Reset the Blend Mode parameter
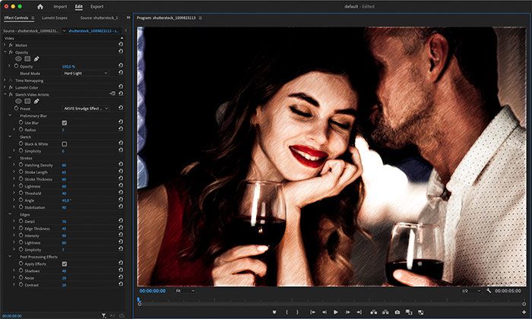 tap(121, 73)
